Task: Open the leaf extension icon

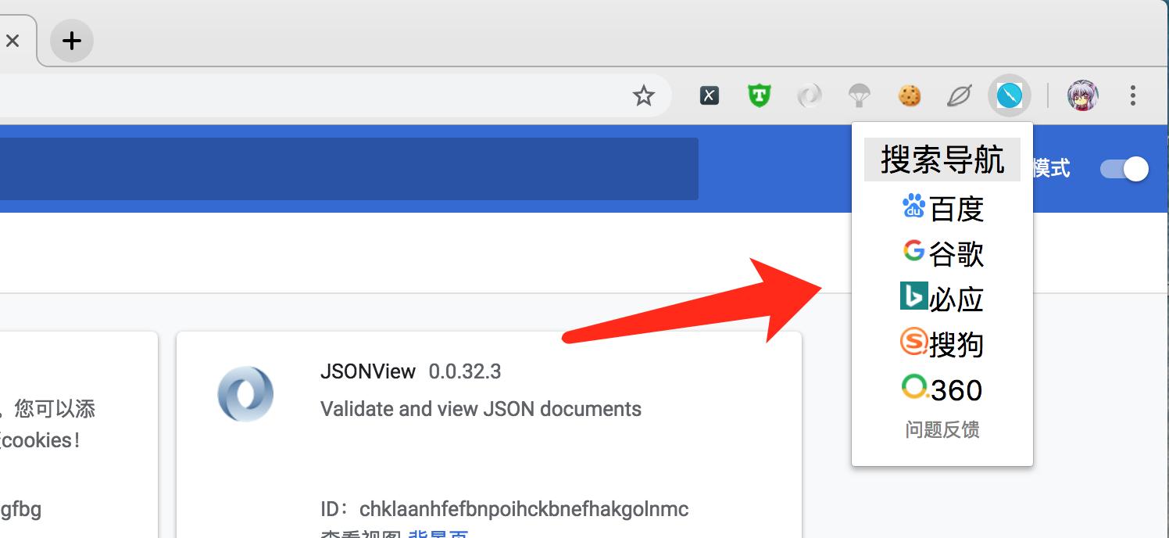Action: (x=959, y=96)
